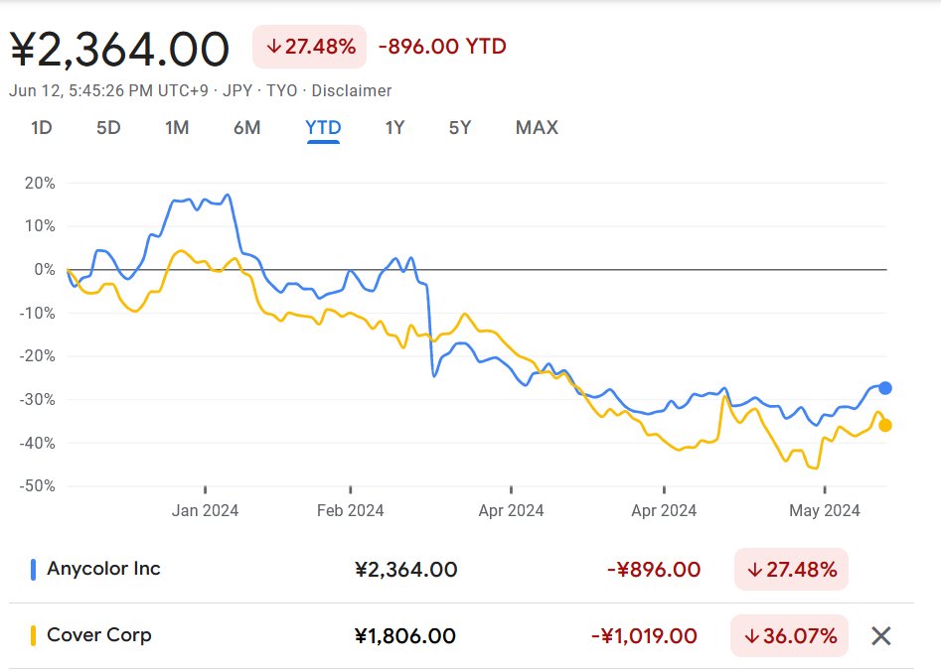Click the yellow Cover Corp legend marker
This screenshot has height=672, width=941.
point(34,635)
